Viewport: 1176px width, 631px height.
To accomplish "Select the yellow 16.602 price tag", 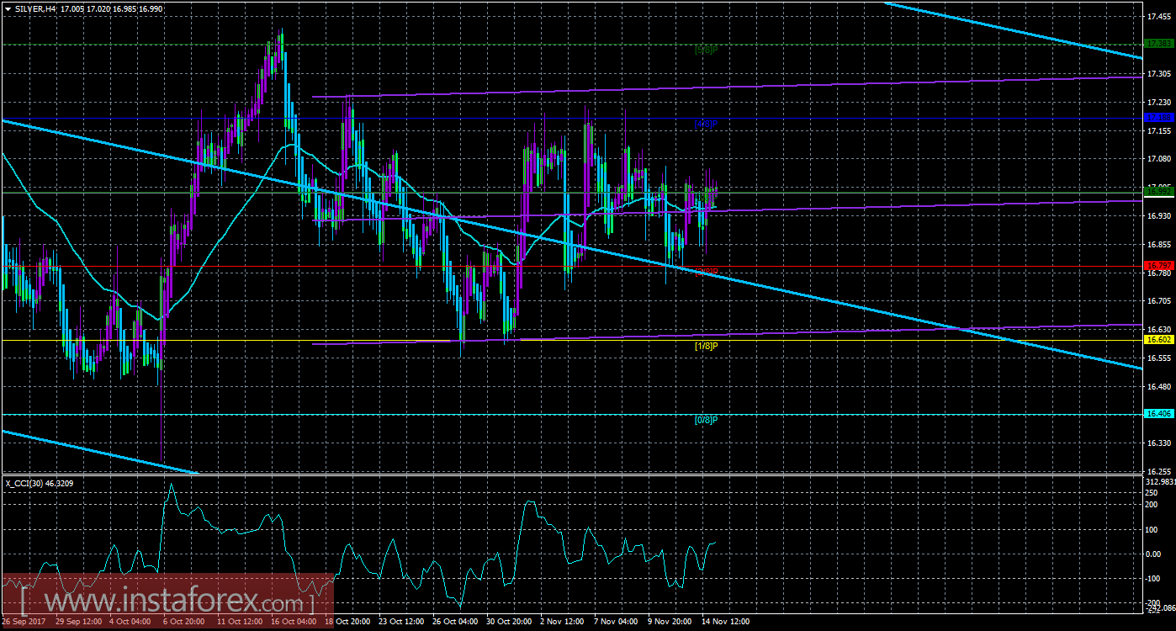I will point(1159,339).
